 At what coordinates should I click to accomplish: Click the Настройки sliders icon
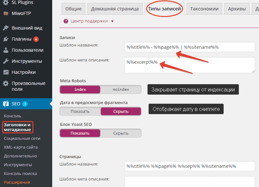coord(6,72)
